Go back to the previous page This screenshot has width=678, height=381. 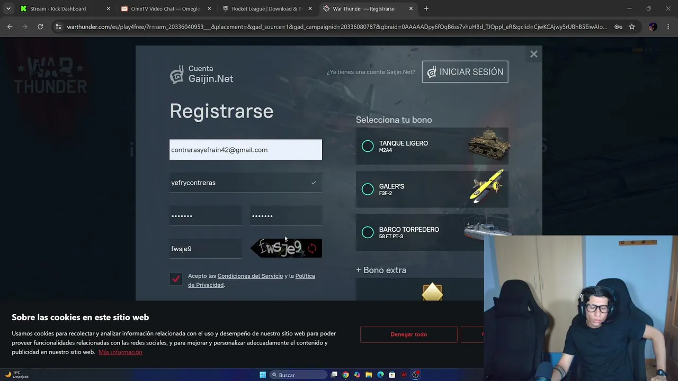[10, 26]
